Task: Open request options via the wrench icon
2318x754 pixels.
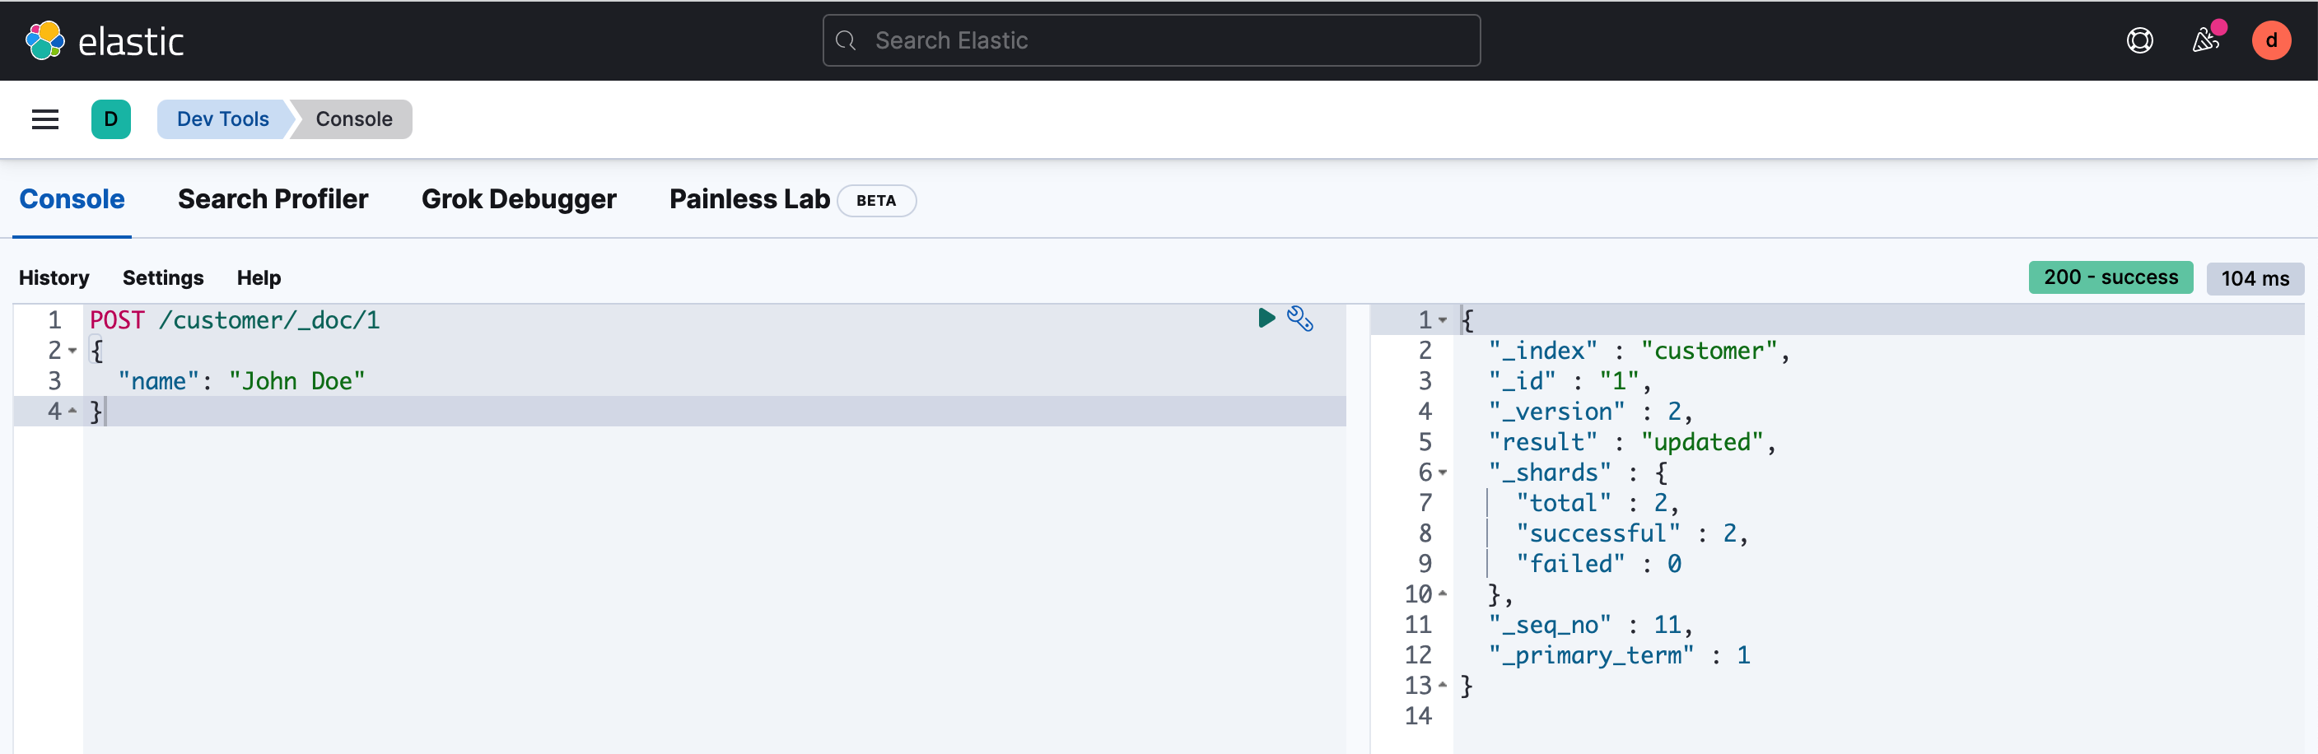Action: [x=1301, y=318]
